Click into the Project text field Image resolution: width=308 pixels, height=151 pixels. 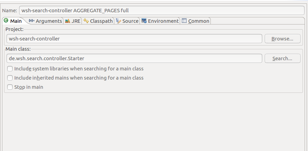pos(134,39)
